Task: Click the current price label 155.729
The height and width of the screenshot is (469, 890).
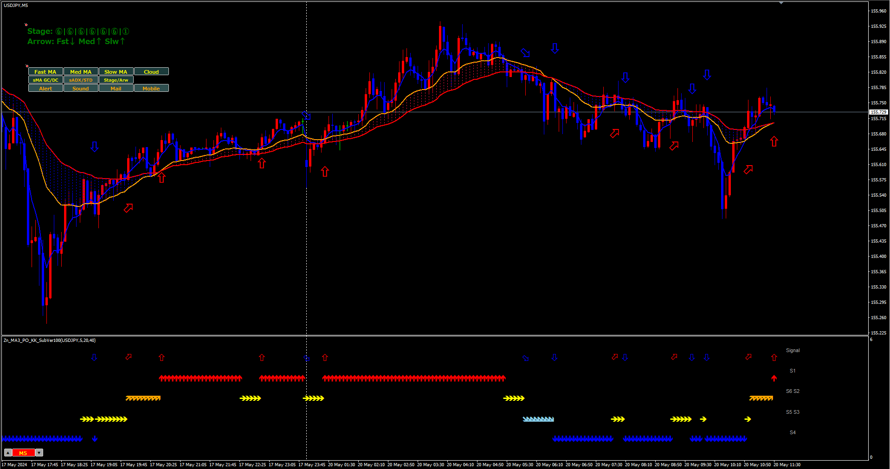Action: click(x=878, y=112)
